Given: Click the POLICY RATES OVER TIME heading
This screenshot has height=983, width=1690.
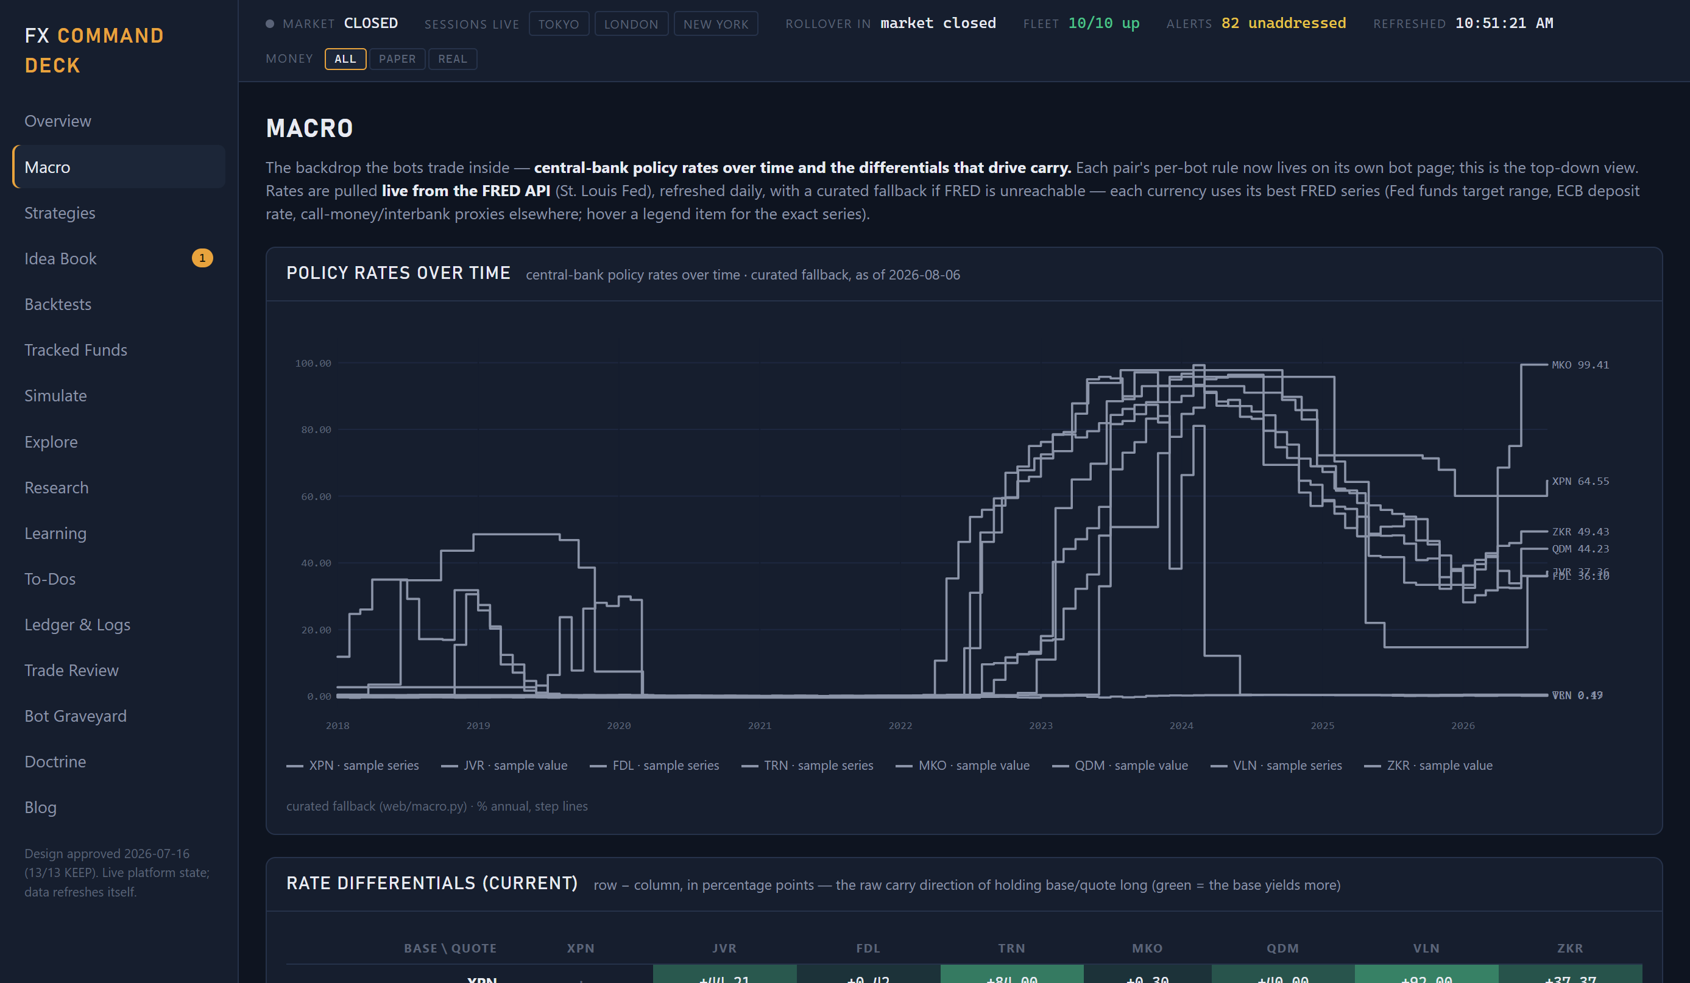Looking at the screenshot, I should point(398,273).
